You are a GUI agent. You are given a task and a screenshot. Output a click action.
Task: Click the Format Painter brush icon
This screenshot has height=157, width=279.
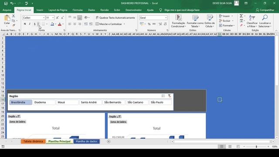pyautogui.click(x=14, y=25)
